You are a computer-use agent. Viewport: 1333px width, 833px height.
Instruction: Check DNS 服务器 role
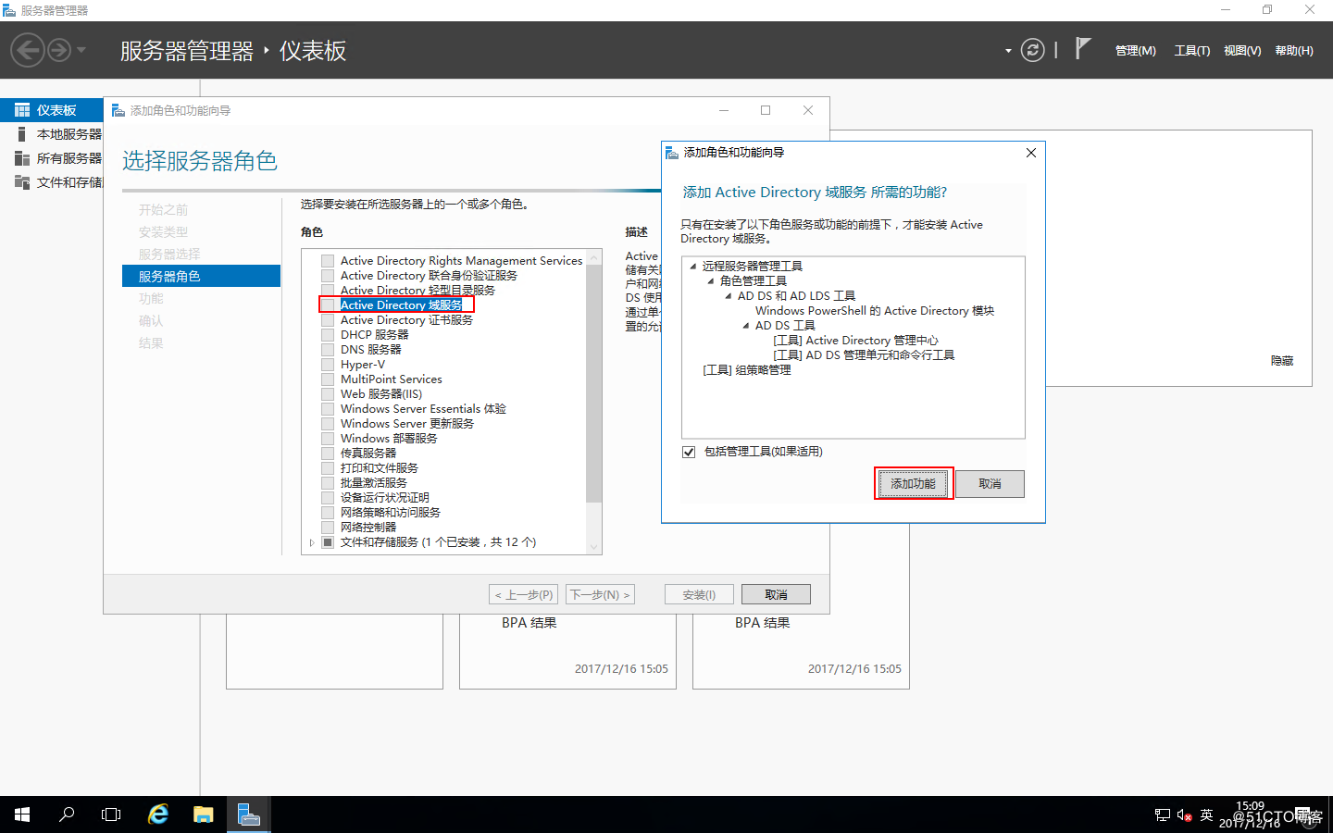328,350
